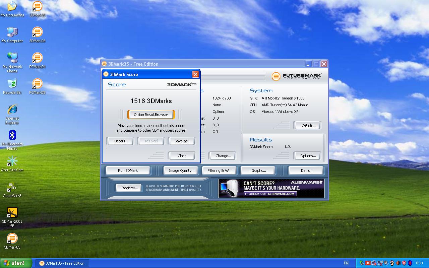Screen dimensions: 429x268
Task: Open Internet Explorer desktop icon
Action: 12,114
